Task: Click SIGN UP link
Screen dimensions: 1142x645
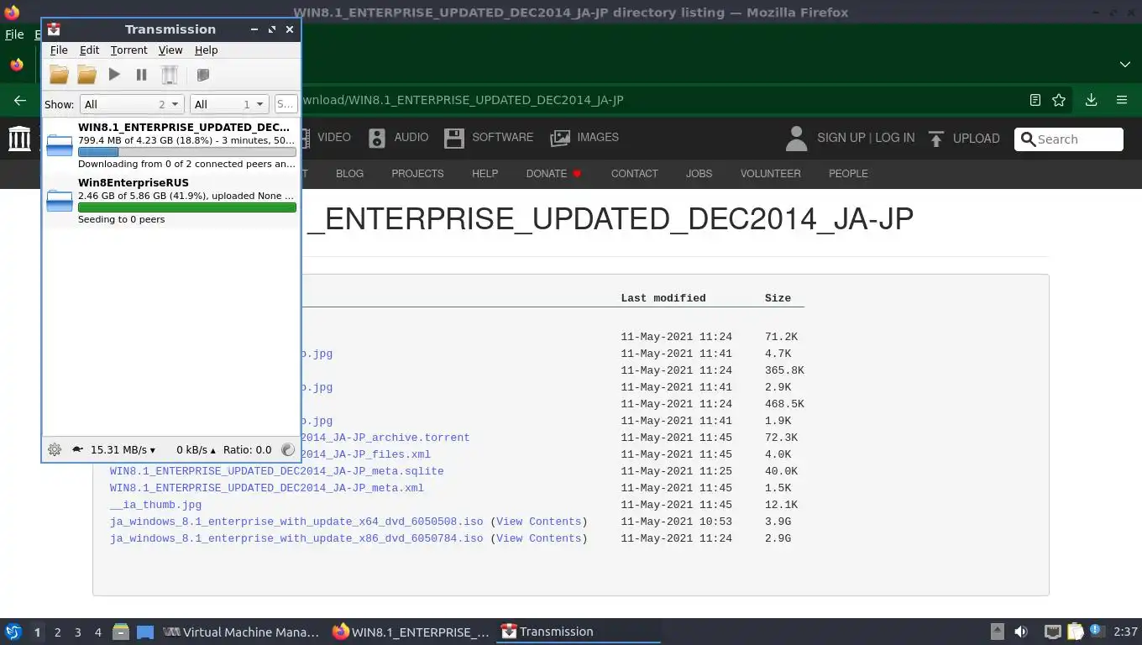Action: click(841, 138)
